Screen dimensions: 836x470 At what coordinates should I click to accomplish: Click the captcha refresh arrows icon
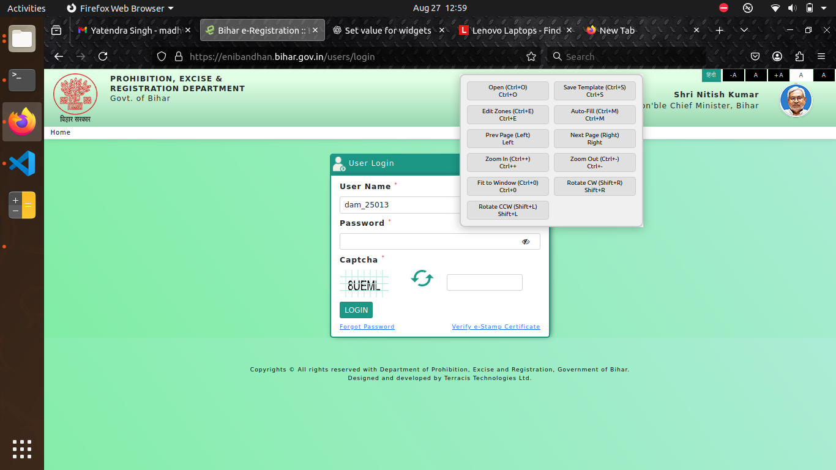[422, 278]
